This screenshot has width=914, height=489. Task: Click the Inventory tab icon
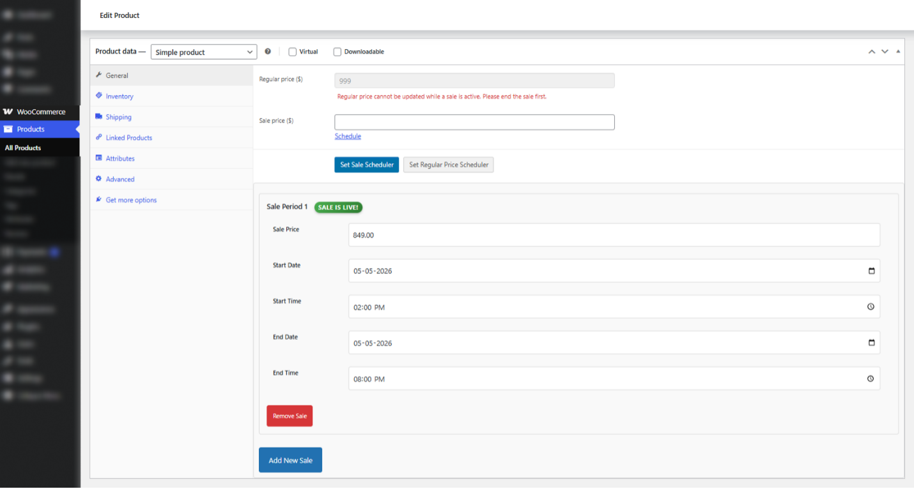click(98, 96)
